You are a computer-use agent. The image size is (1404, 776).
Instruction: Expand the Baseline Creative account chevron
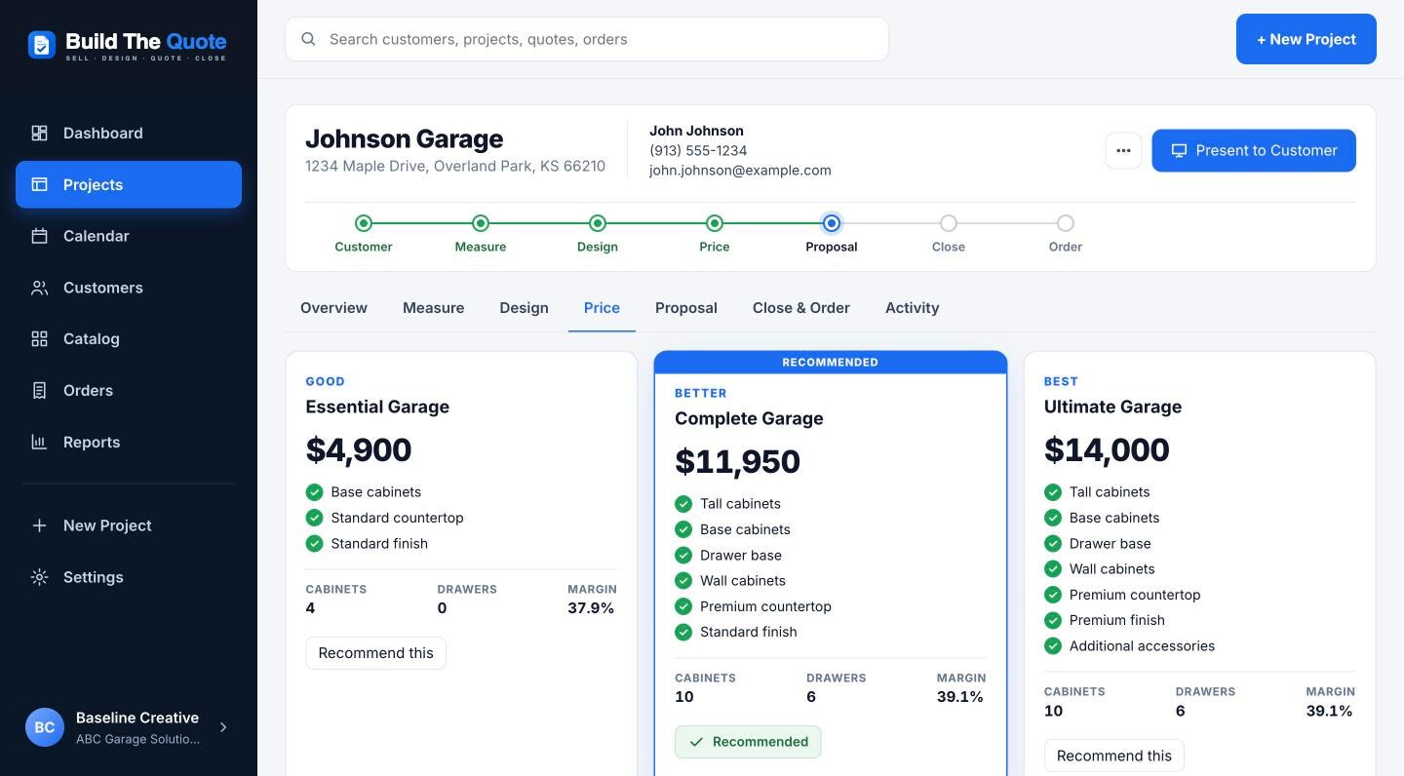[x=223, y=727]
